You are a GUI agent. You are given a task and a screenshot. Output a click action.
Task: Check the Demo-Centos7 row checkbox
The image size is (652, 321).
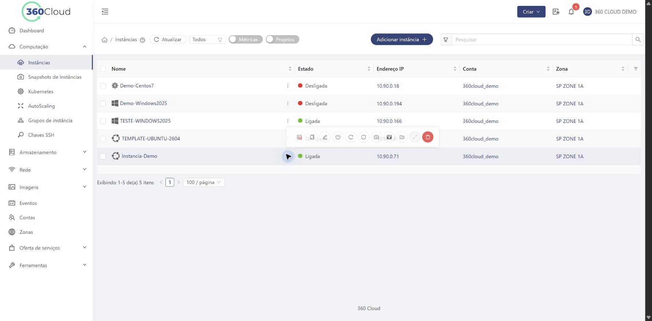coord(103,86)
